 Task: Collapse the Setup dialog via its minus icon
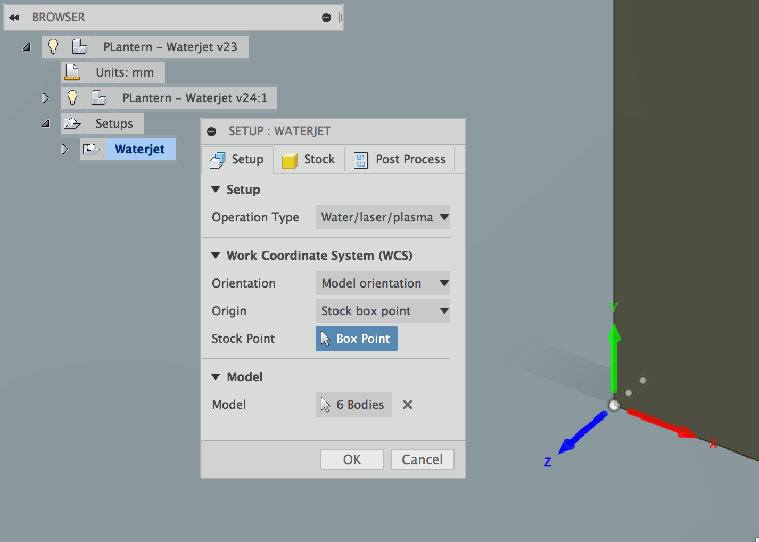tap(211, 132)
